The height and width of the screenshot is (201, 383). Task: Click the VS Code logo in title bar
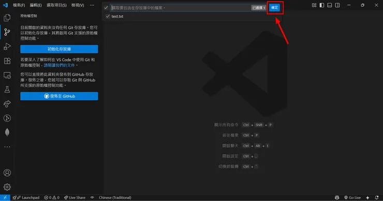5,5
